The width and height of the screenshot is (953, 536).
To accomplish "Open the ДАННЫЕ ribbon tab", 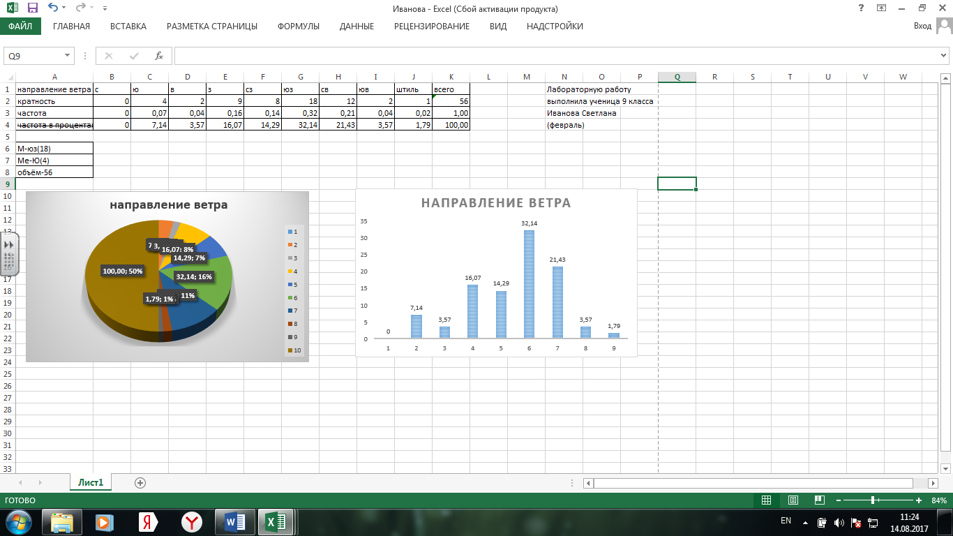I will [x=357, y=27].
